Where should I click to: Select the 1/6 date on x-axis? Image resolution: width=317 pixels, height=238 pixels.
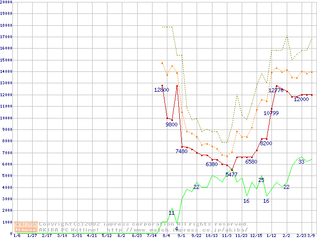pos(16,236)
